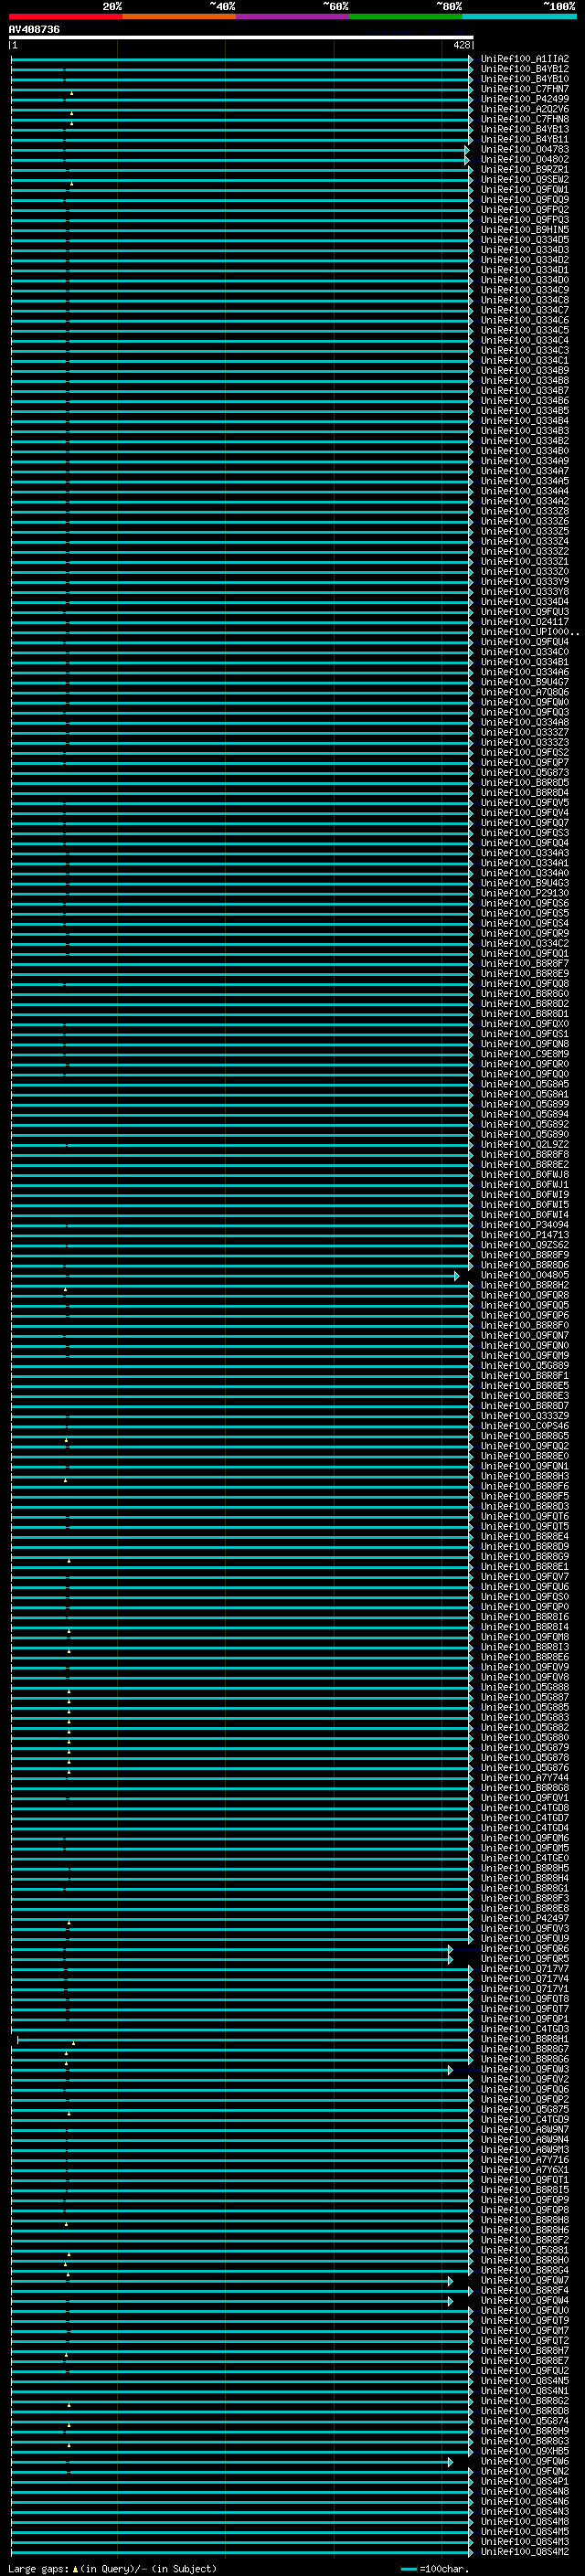Select hit label UniRef100_Q8S4N5
Viewport: 585px width, 2576px height.
(x=525, y=2380)
